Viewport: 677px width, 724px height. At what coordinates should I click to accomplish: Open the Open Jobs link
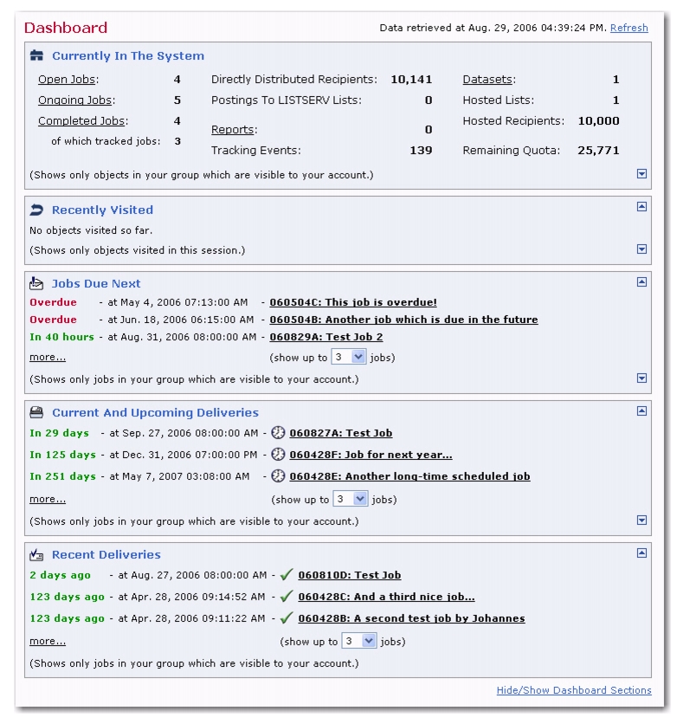[x=67, y=80]
